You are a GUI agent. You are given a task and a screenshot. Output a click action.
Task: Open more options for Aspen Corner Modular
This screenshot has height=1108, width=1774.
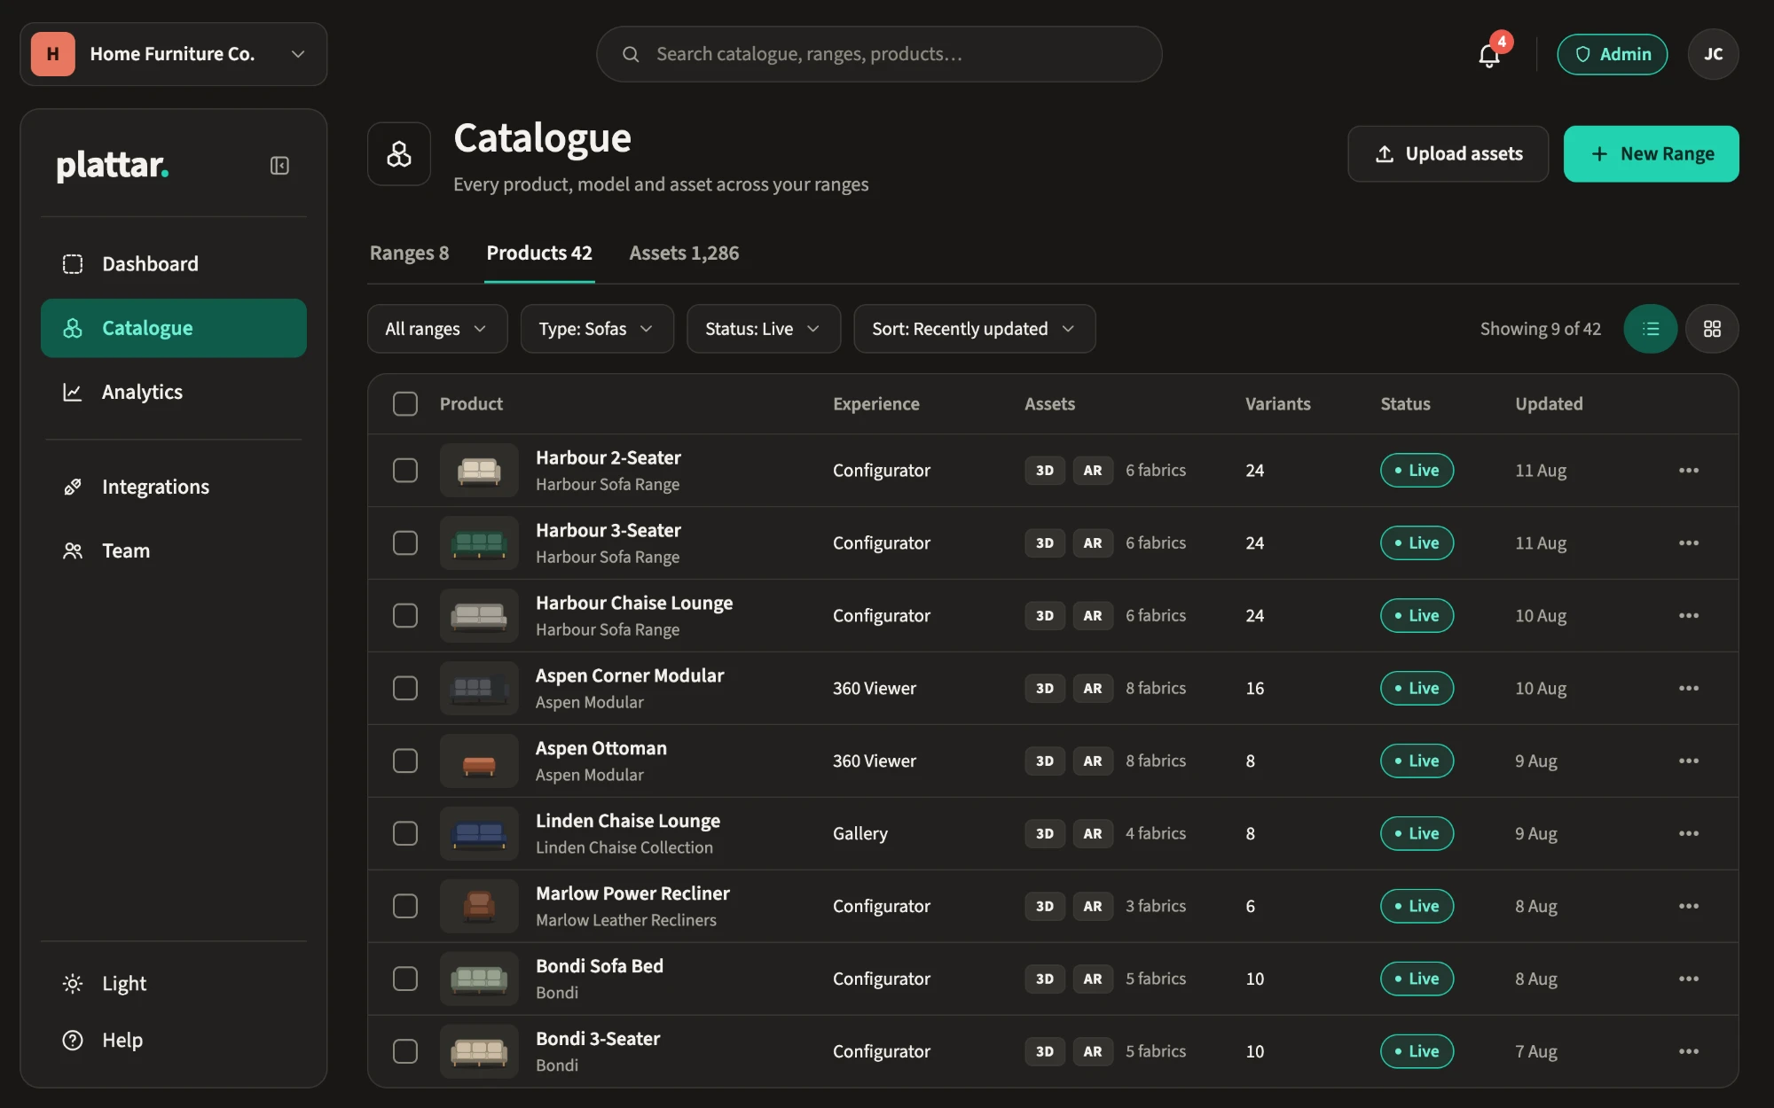point(1689,689)
